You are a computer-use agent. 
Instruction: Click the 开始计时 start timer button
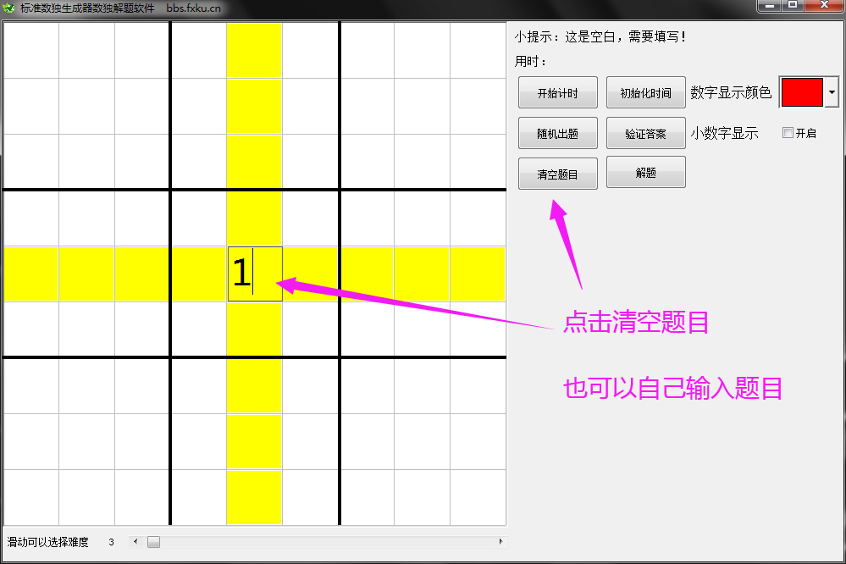tap(558, 92)
